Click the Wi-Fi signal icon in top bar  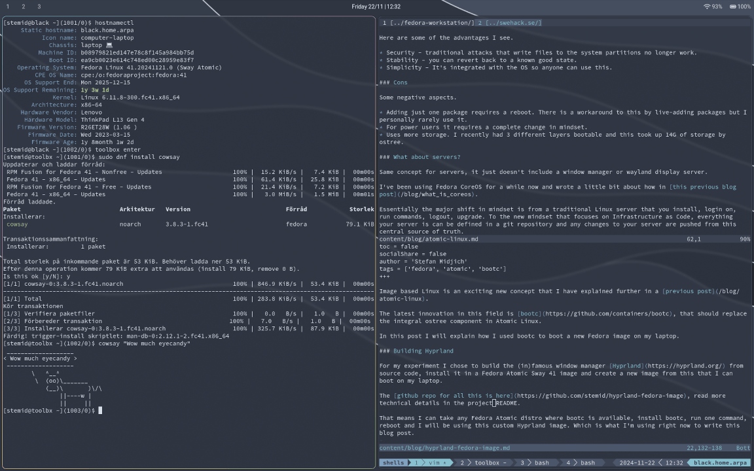[707, 7]
